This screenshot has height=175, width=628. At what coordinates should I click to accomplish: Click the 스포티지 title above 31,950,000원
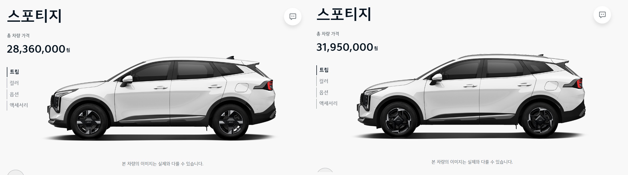tap(344, 14)
